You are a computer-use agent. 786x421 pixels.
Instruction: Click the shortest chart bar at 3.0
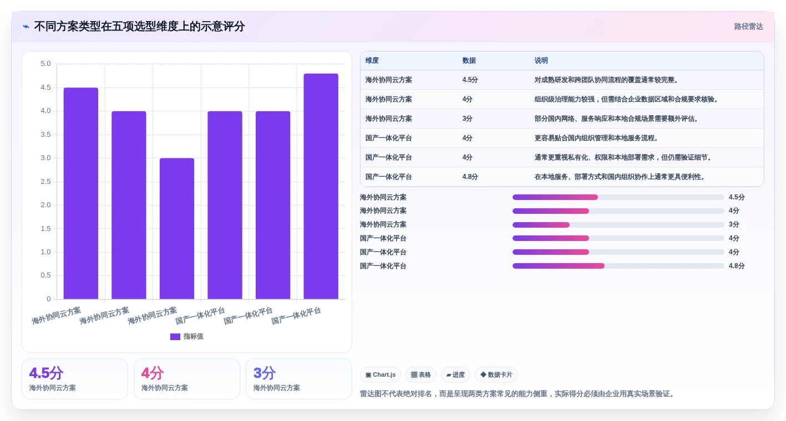pyautogui.click(x=177, y=229)
